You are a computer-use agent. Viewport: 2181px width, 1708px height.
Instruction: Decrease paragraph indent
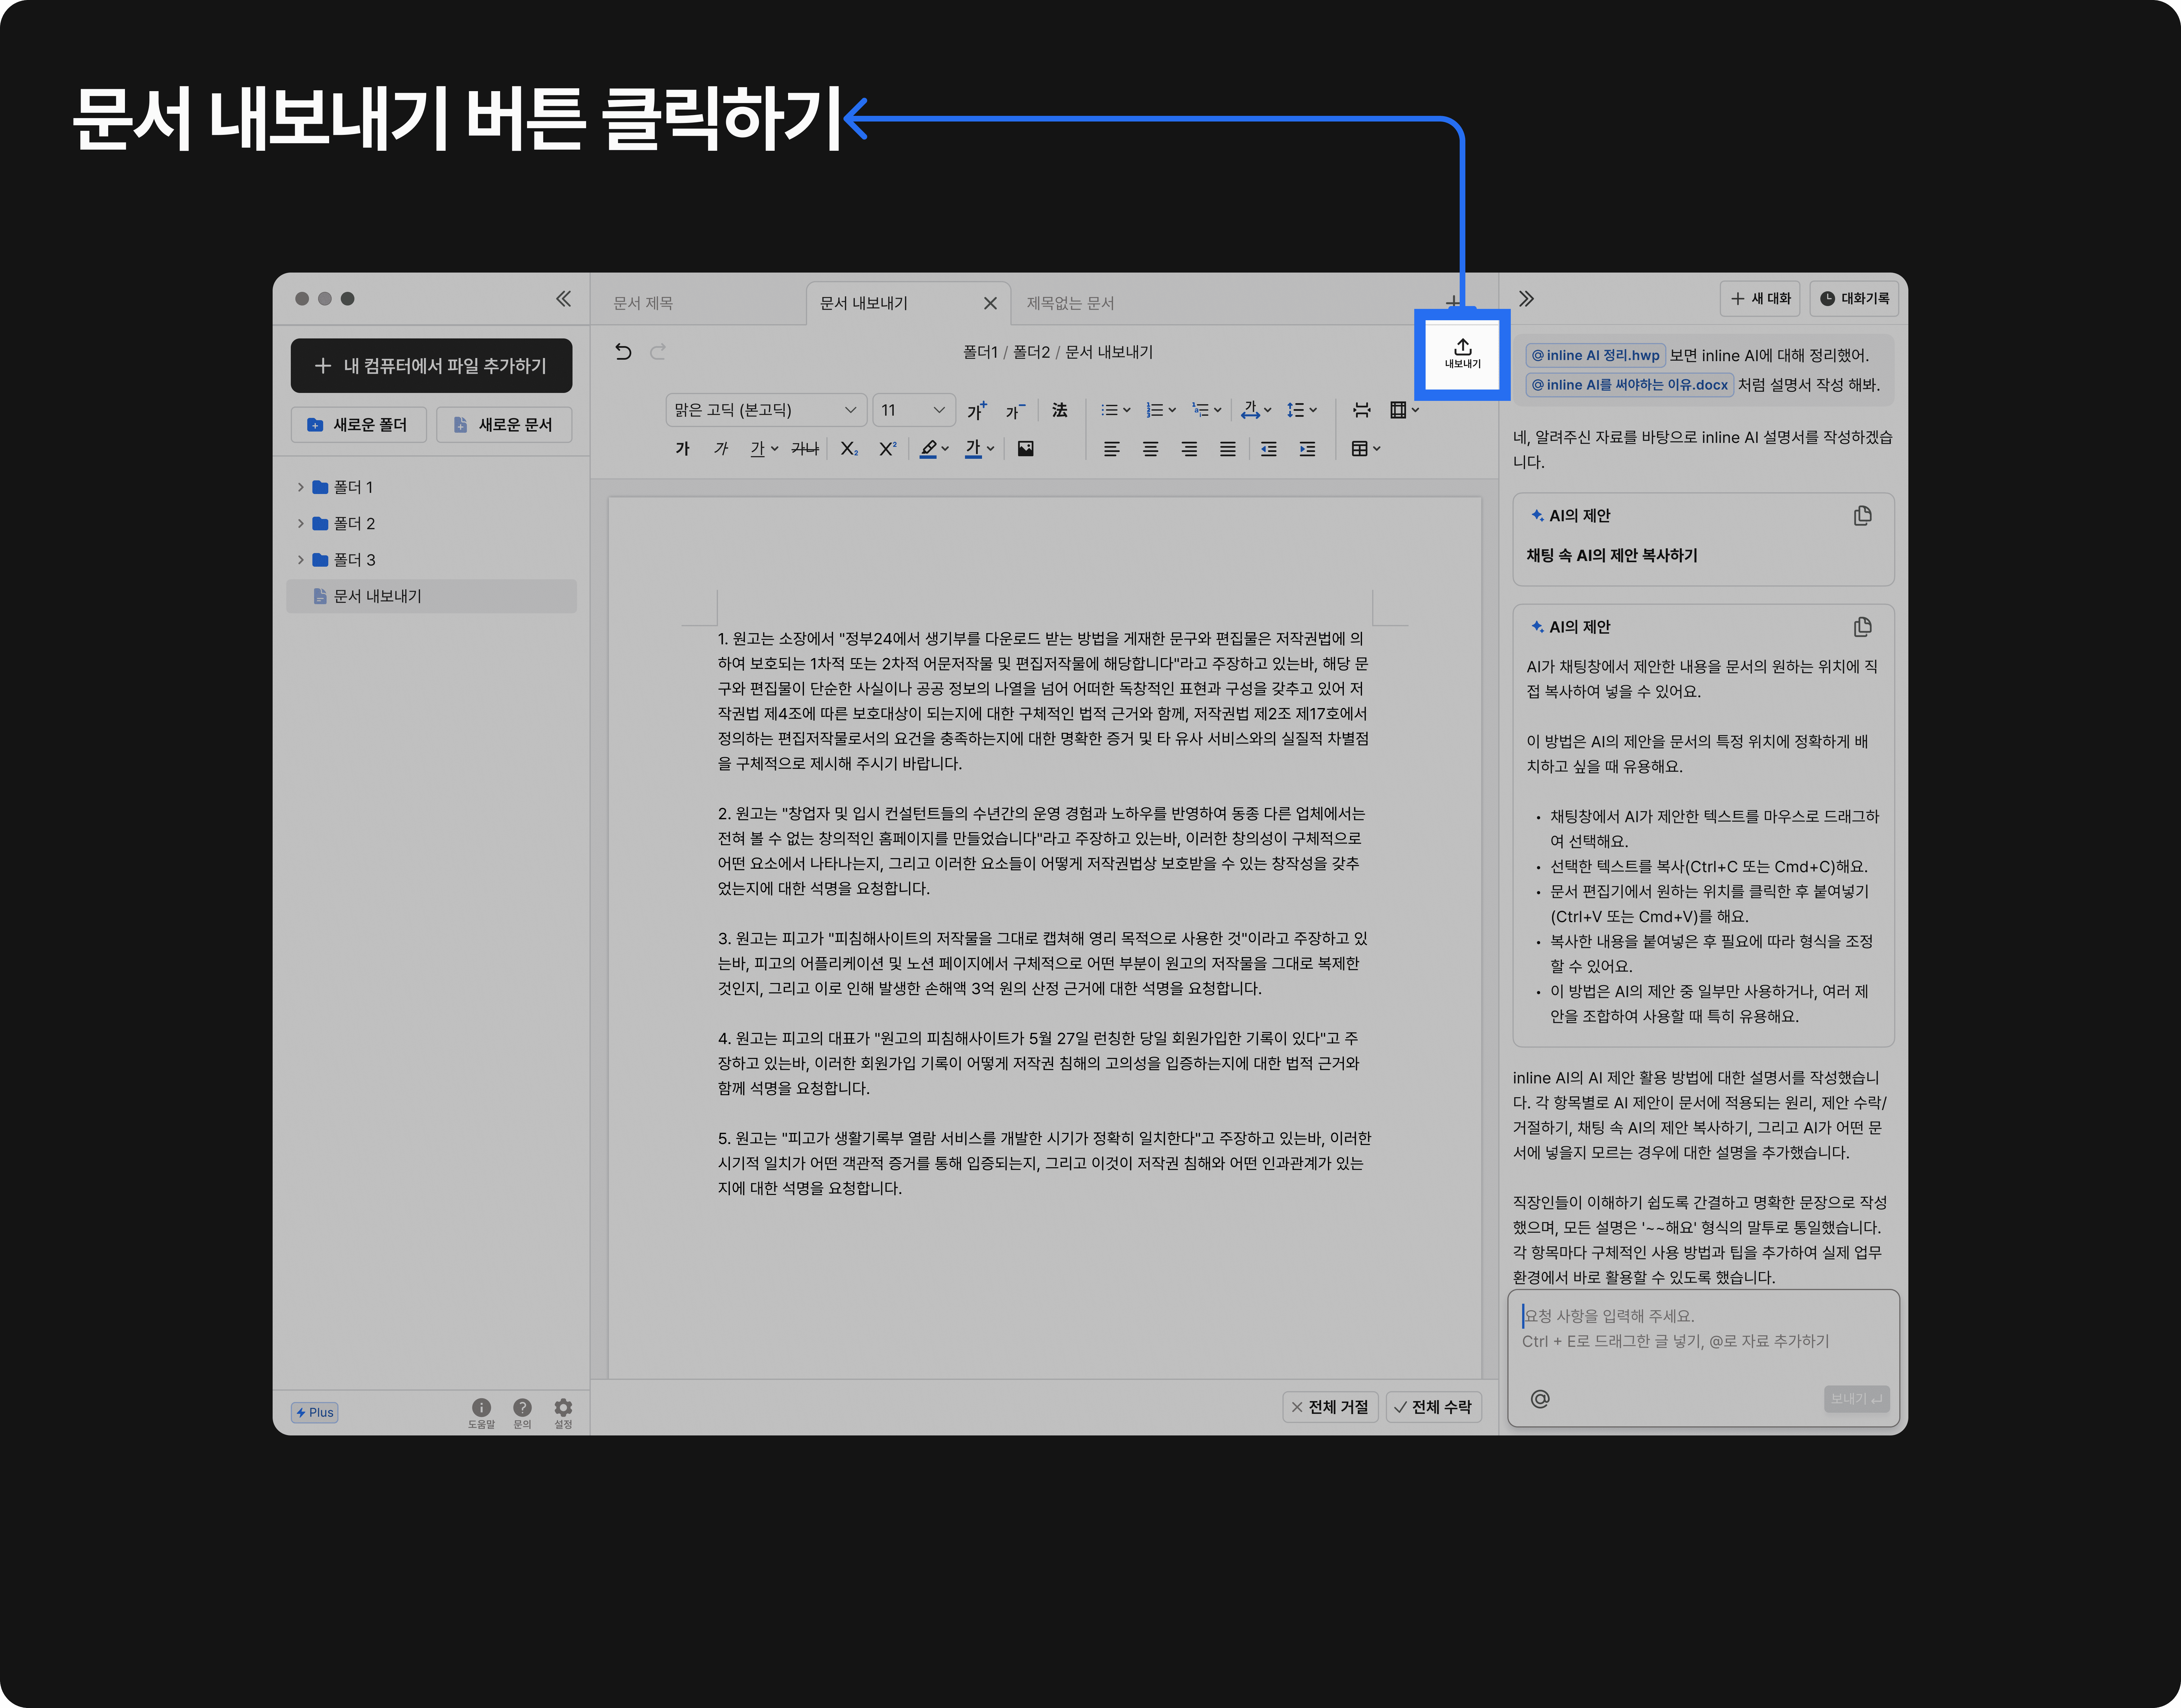point(1269,449)
